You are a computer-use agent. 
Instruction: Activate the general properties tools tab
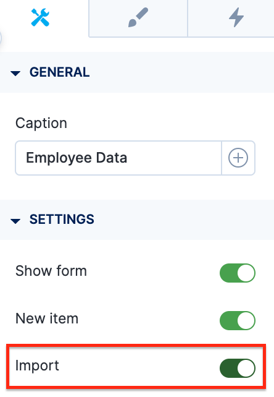click(44, 18)
